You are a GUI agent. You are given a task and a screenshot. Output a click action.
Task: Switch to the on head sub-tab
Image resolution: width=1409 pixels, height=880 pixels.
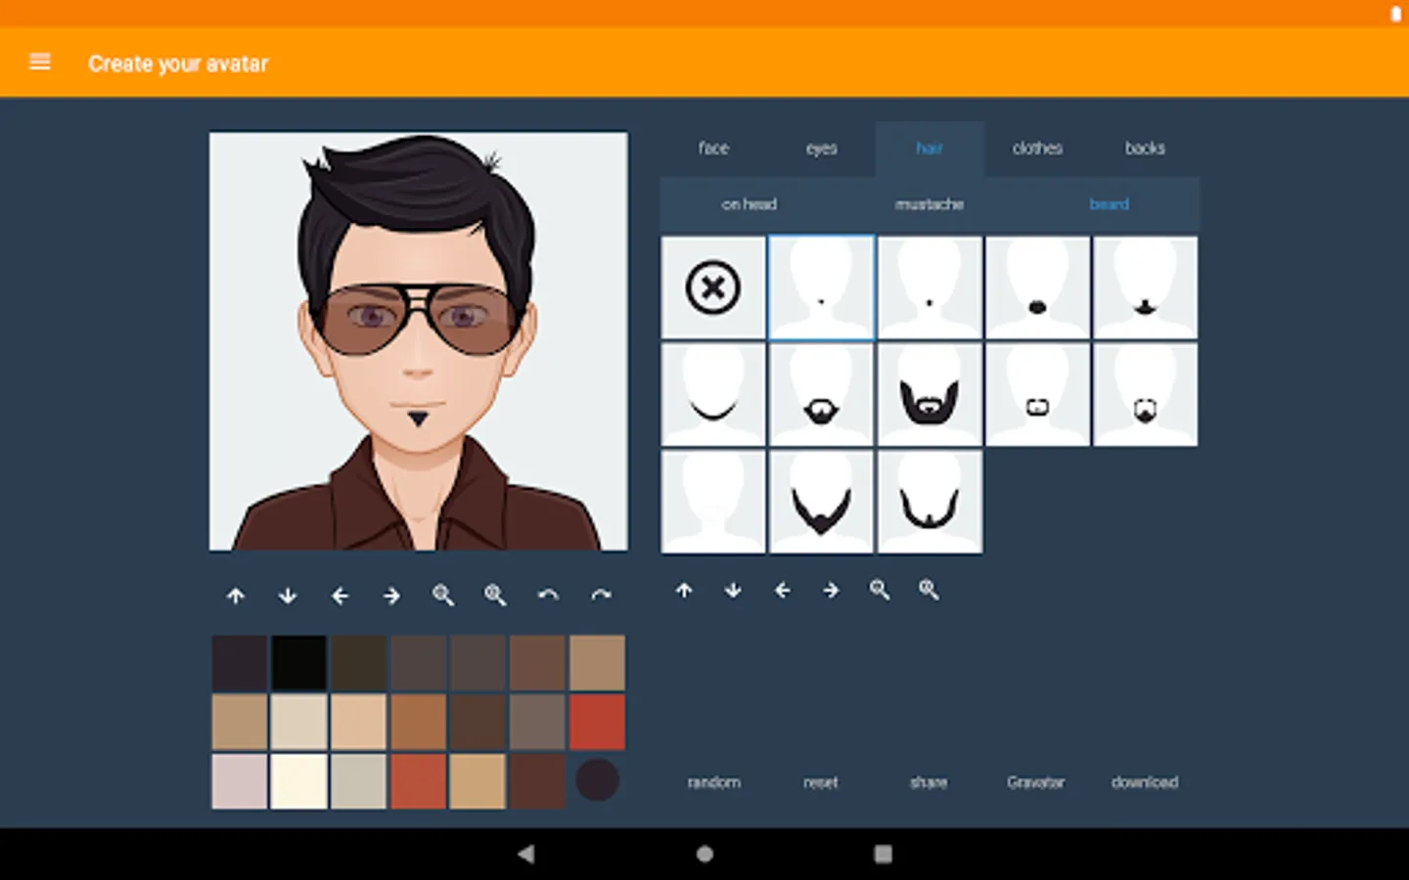tap(750, 204)
